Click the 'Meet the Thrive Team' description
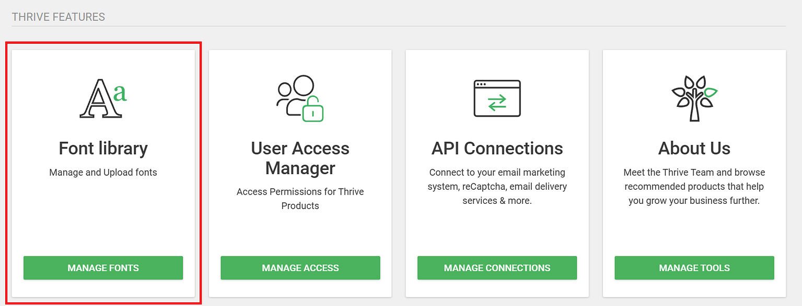This screenshot has width=802, height=306. (694, 186)
